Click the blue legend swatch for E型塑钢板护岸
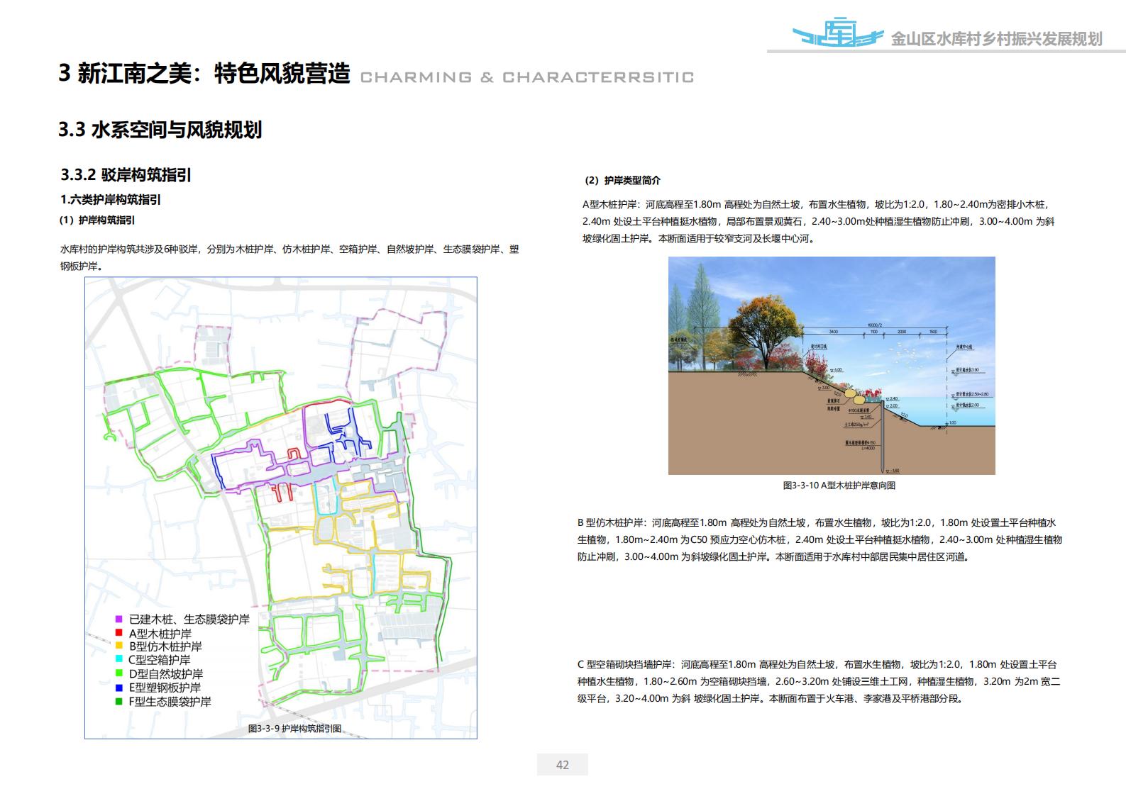This screenshot has height=796, width=1126. [118, 687]
